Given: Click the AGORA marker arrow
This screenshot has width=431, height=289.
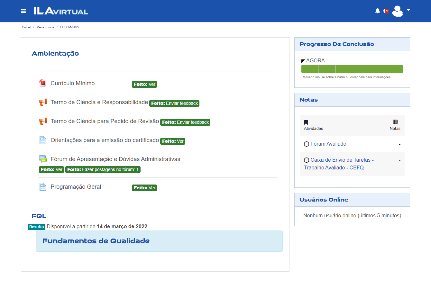Looking at the screenshot, I should tap(303, 61).
